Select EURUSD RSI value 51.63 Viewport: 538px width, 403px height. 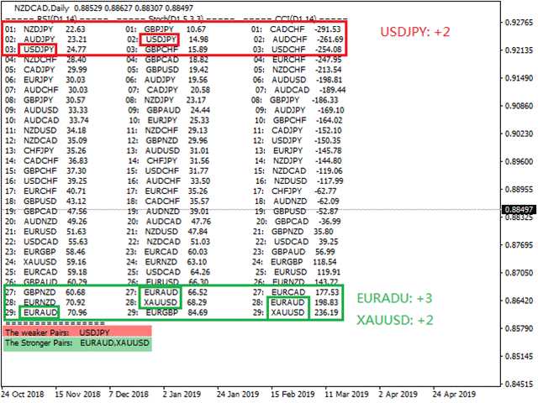(x=76, y=232)
